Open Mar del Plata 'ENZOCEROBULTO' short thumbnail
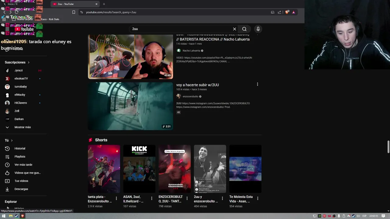This screenshot has height=219, width=390. coord(175,169)
